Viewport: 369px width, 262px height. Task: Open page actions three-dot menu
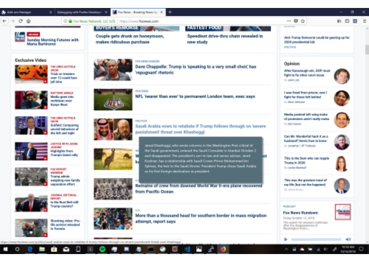click(289, 21)
